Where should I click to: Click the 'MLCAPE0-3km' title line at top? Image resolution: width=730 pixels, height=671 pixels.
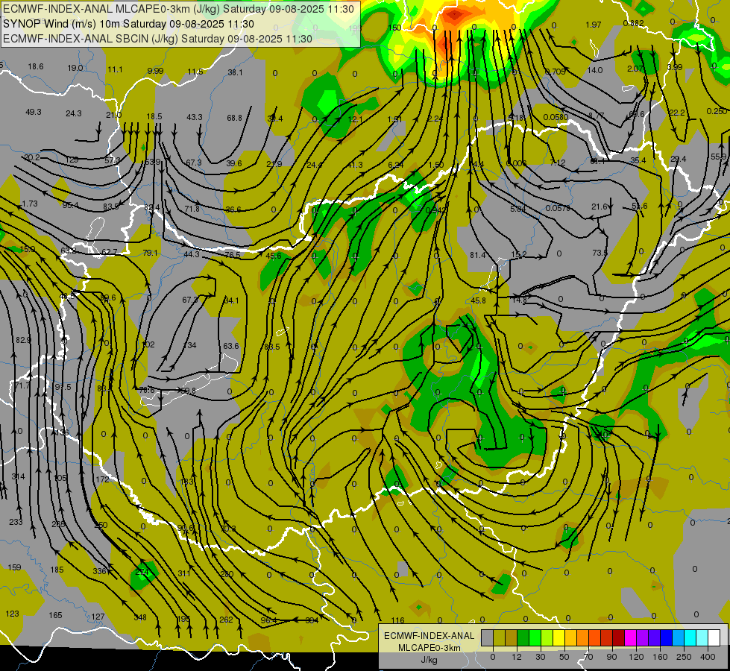point(178,9)
